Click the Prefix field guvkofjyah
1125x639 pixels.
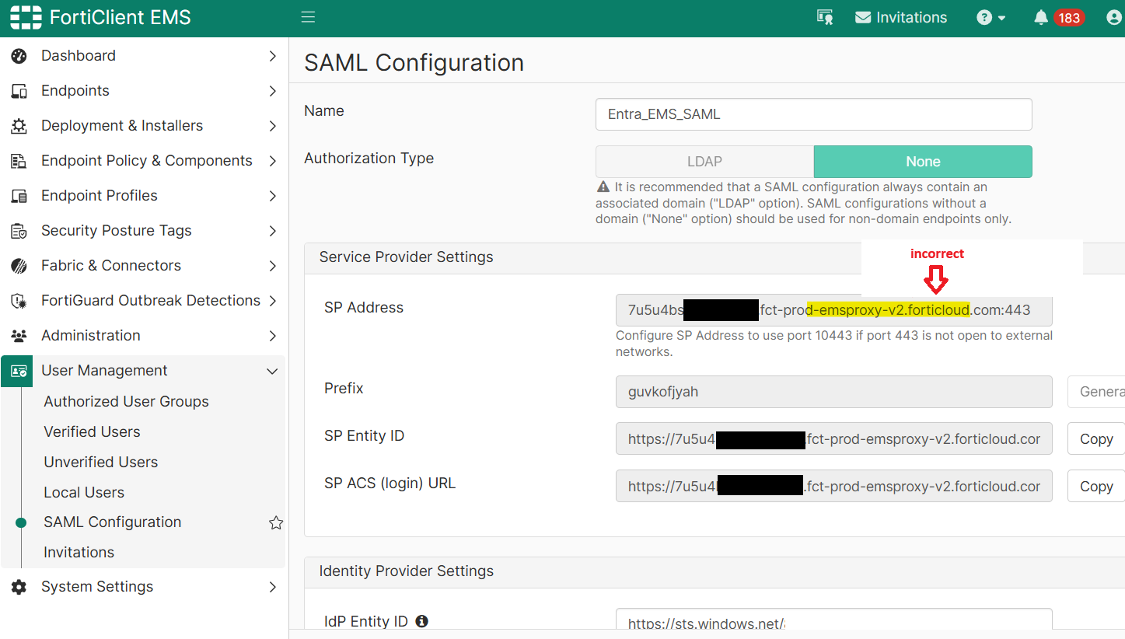[834, 392]
